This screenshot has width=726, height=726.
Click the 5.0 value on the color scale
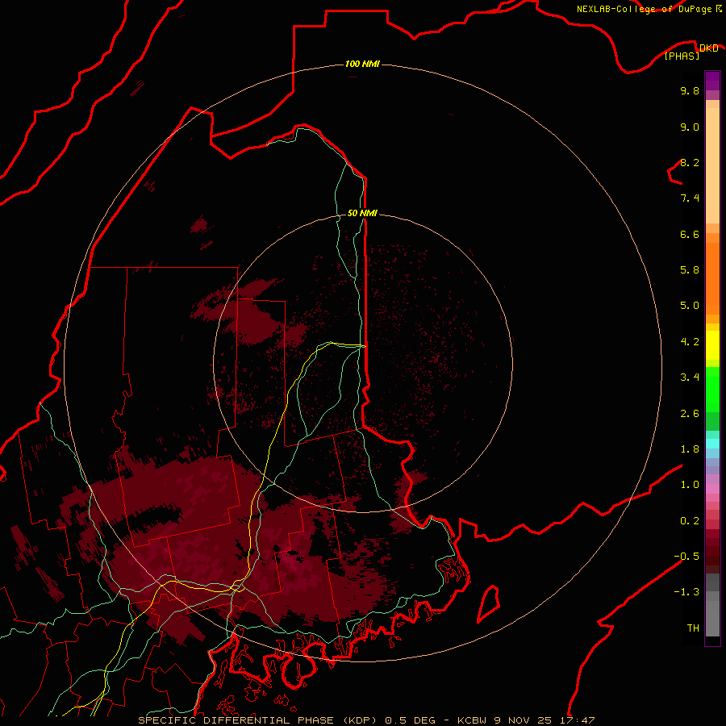[x=690, y=305]
